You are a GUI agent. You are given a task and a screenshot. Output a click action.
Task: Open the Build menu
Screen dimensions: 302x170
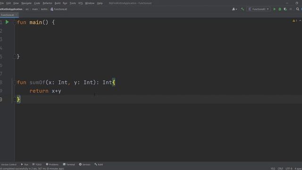pos(58,3)
